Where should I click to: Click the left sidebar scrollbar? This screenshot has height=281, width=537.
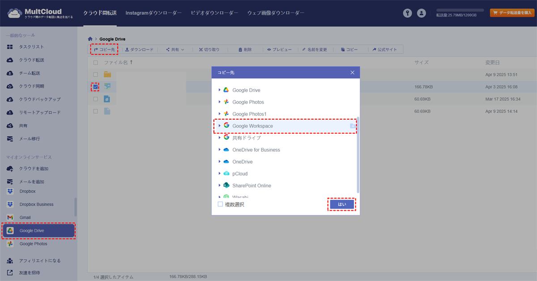(x=76, y=207)
